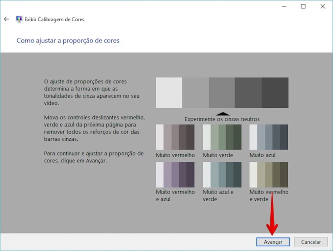Image resolution: width=333 pixels, height=251 pixels.
Task: Click the black arrow marker above the caption
Action: [222, 114]
